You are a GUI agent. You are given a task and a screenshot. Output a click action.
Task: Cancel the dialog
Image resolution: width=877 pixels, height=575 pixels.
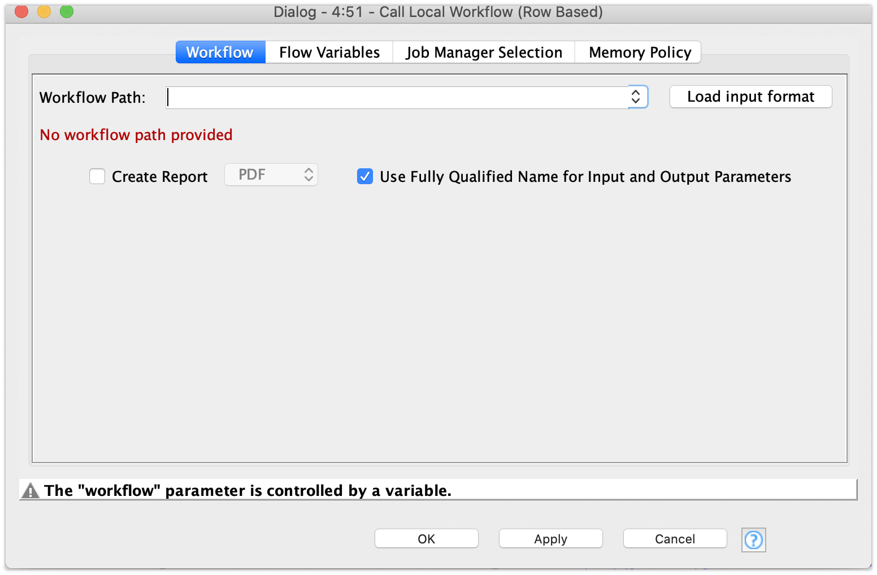(675, 539)
